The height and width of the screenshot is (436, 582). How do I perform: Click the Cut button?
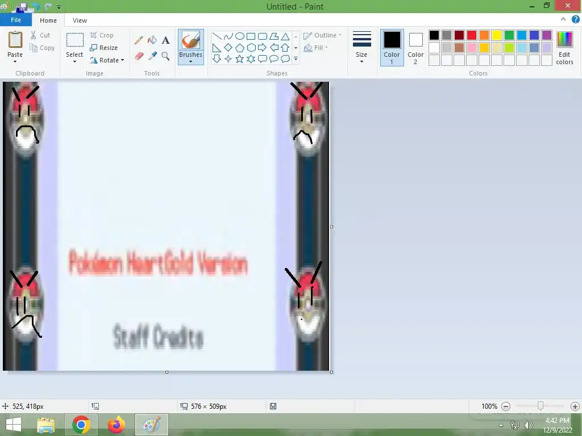(x=40, y=35)
